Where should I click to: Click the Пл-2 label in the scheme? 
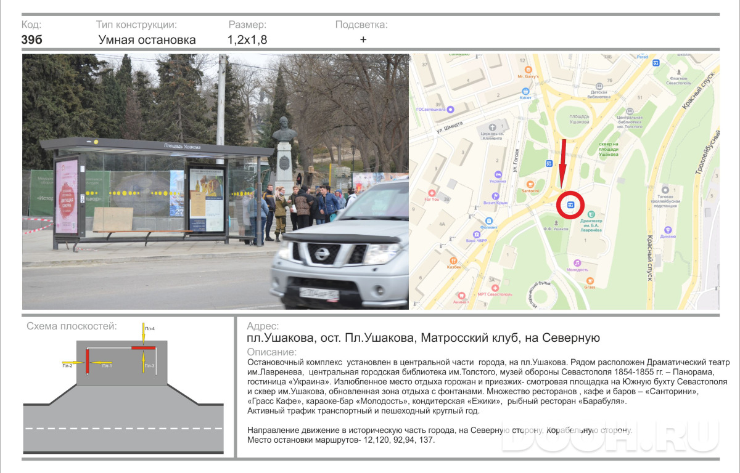coord(67,366)
